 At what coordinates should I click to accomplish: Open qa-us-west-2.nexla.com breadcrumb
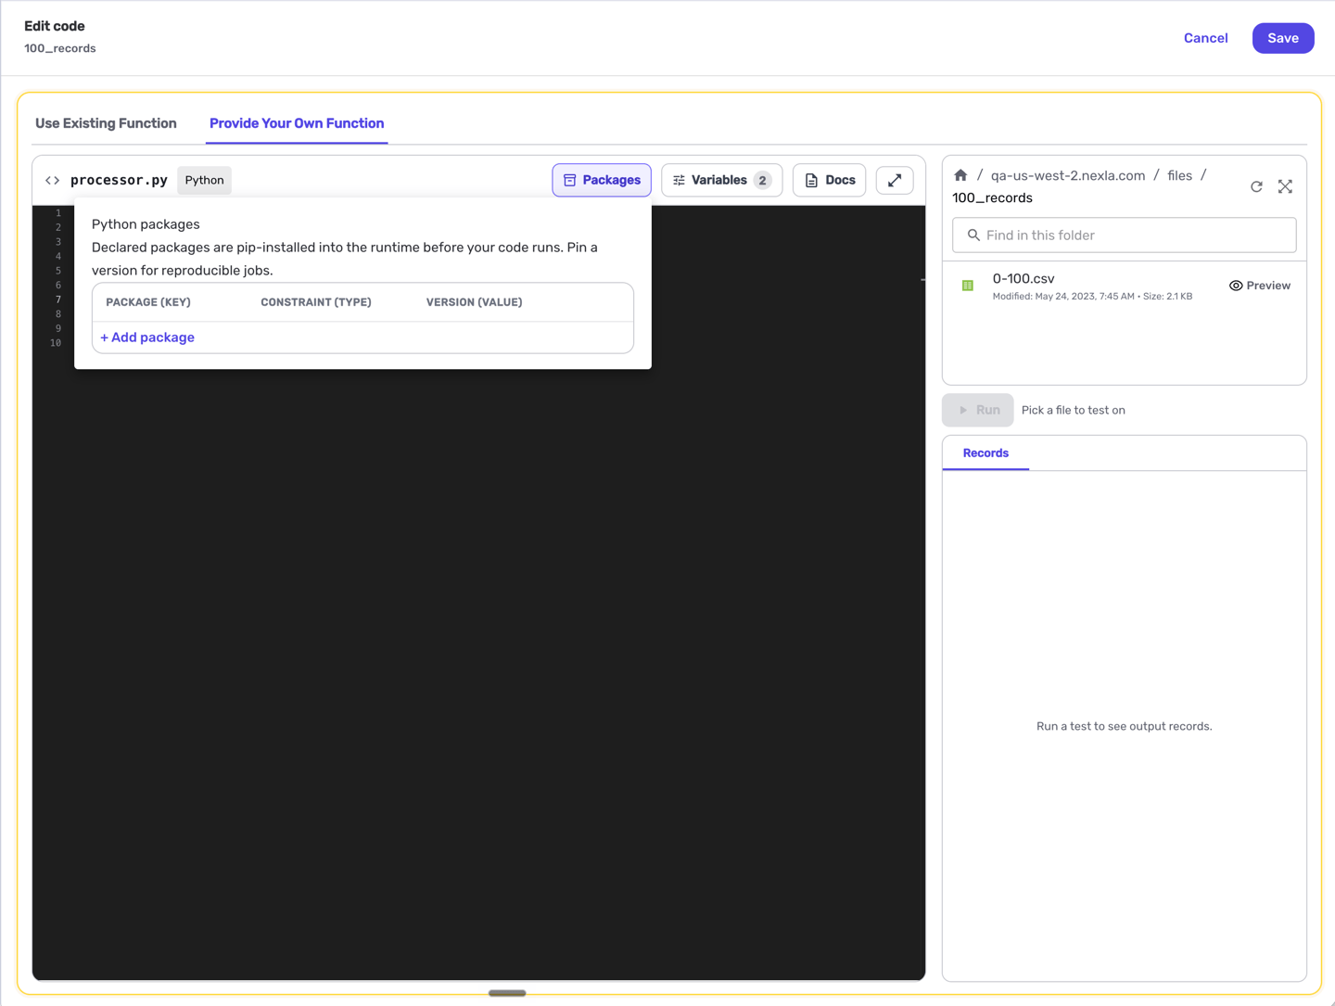1068,175
